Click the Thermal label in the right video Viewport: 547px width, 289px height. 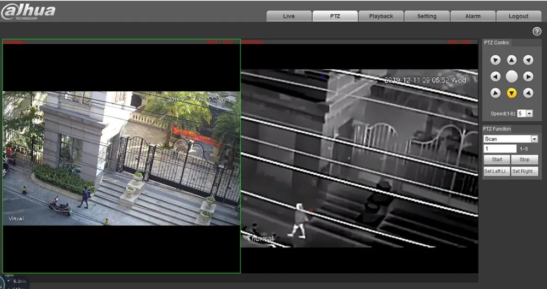(x=260, y=238)
